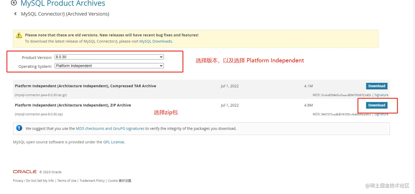
Task: Click MySQL Connector/J (Archived Versions) text
Action: tap(65, 14)
